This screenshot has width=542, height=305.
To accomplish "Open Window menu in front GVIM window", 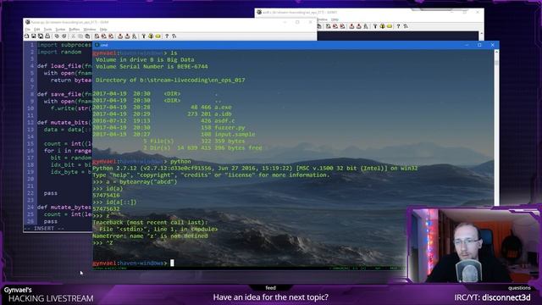I will [90, 30].
